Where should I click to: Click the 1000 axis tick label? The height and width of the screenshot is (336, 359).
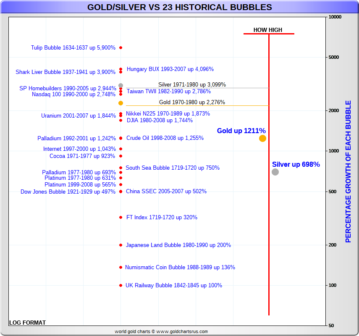tap(333, 151)
